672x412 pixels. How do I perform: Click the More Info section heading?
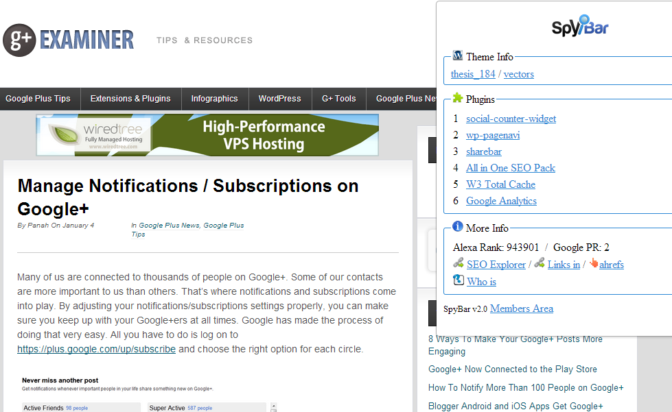(x=487, y=228)
